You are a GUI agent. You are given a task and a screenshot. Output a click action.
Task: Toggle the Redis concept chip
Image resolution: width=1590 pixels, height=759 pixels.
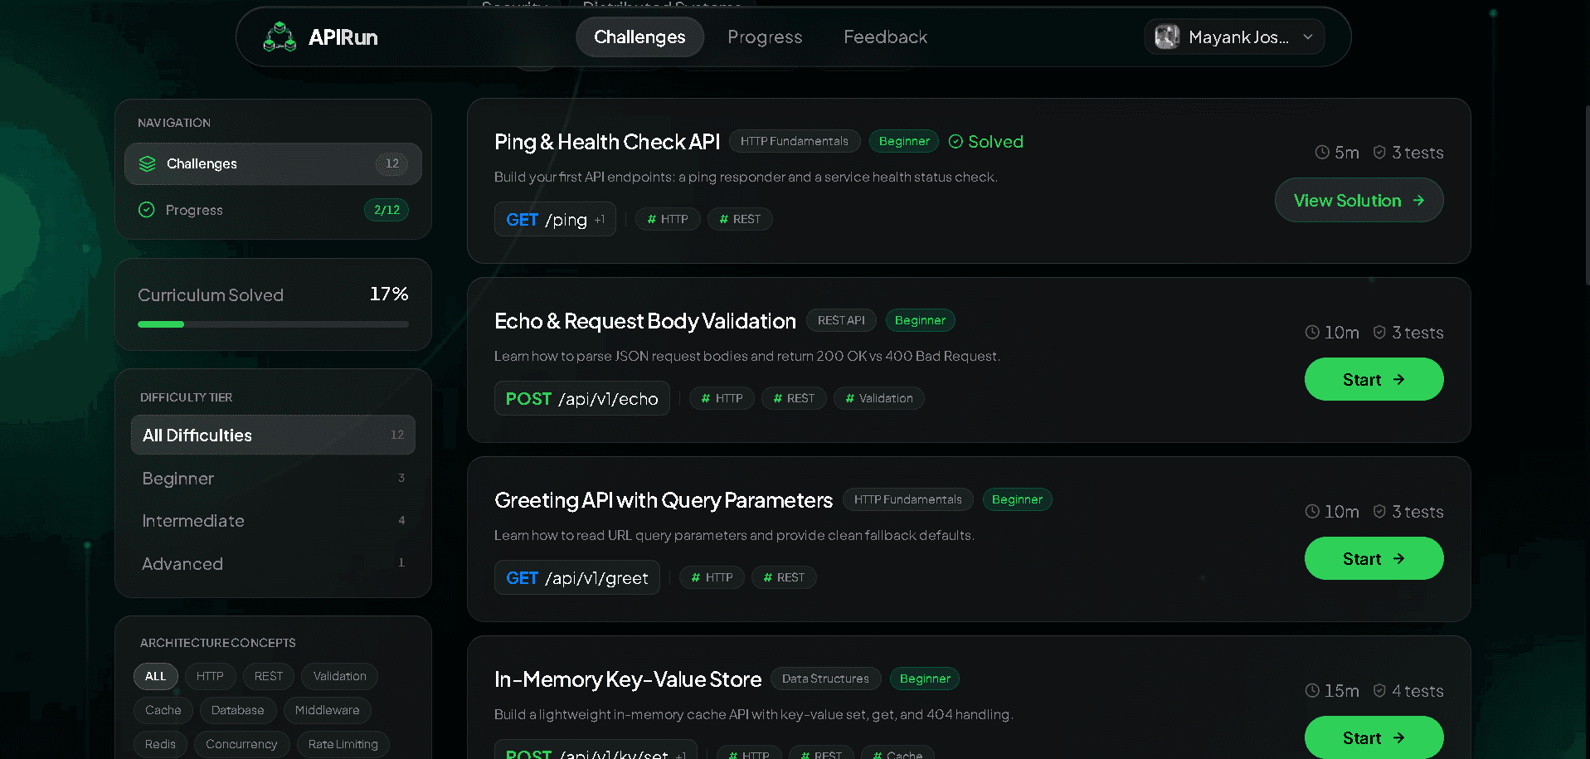click(x=160, y=744)
